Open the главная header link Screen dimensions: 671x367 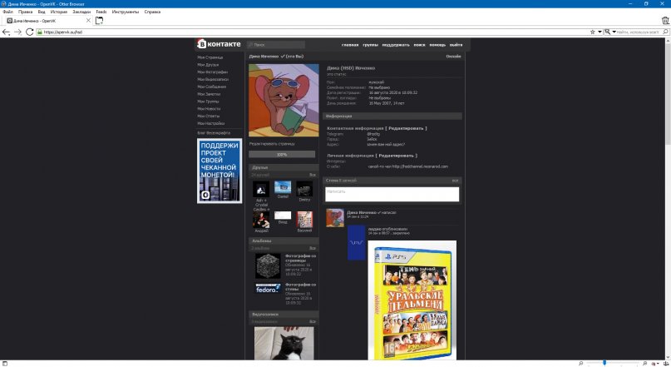[x=349, y=45]
